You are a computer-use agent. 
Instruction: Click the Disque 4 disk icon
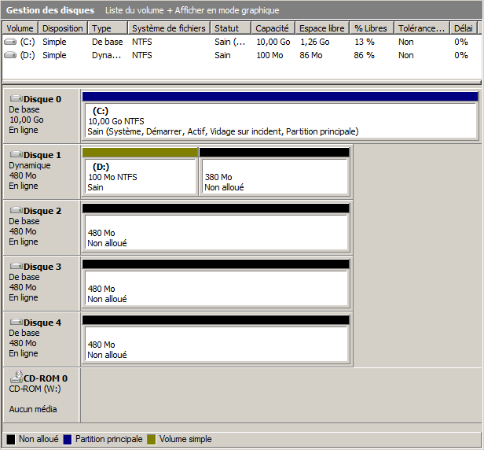coord(16,323)
